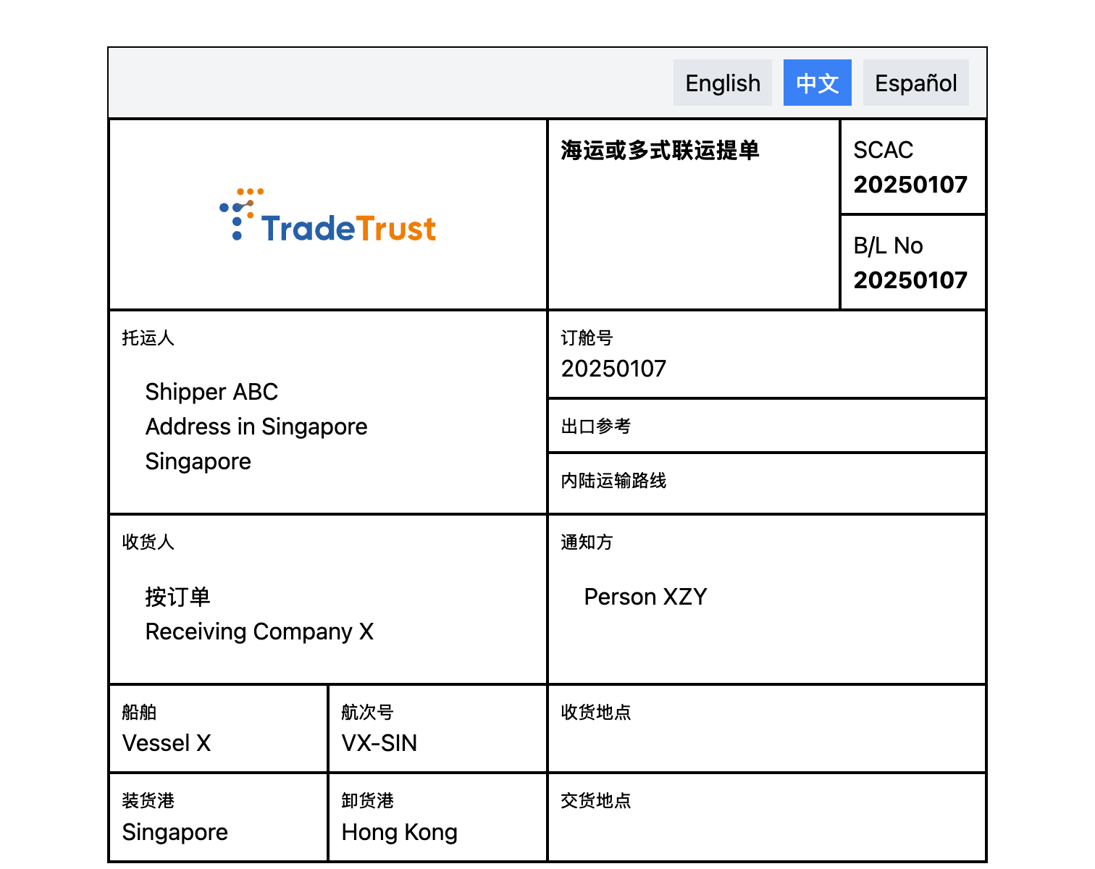Select the B/L No field showing 20250107
Screen dimensions: 1095x869
[910, 280]
